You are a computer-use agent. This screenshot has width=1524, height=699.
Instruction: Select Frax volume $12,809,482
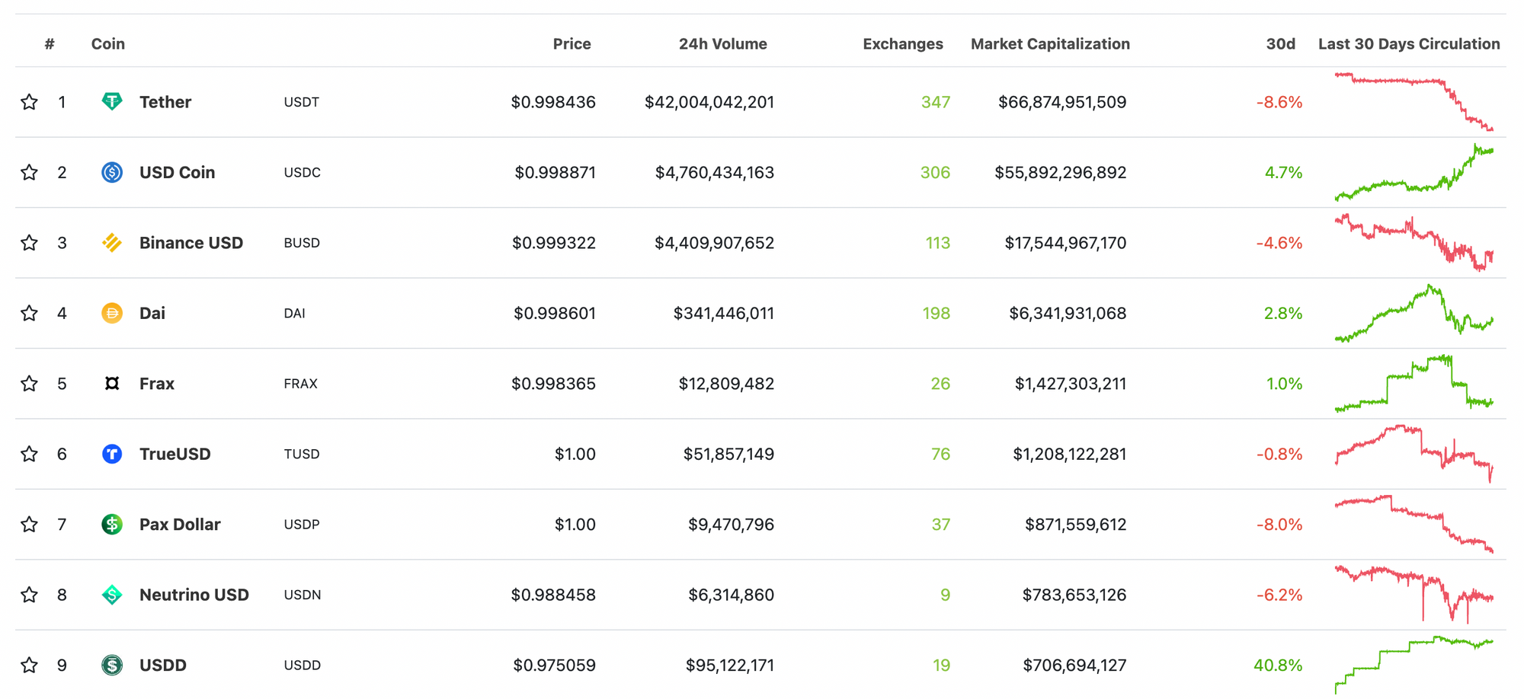point(726,384)
